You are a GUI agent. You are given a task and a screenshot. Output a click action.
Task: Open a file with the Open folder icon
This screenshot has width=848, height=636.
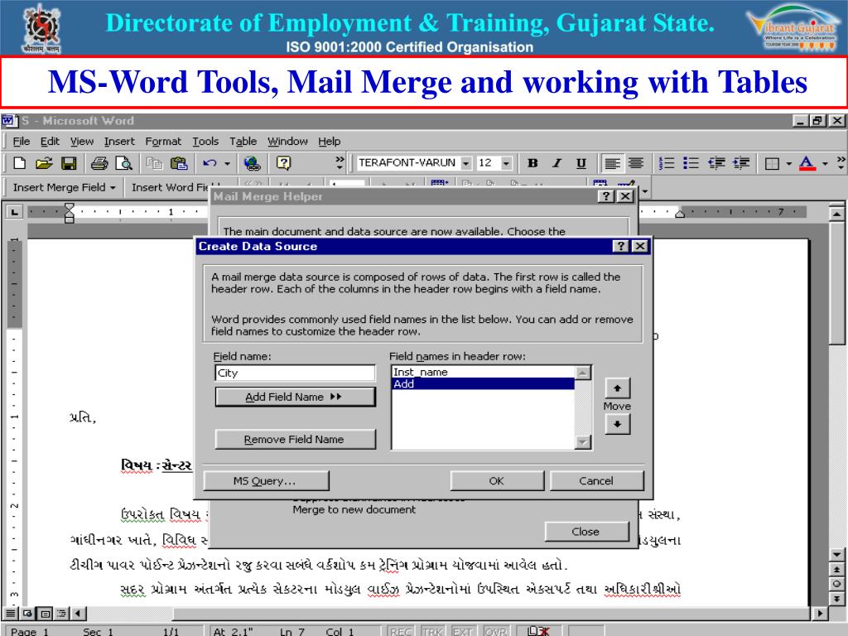pos(44,163)
